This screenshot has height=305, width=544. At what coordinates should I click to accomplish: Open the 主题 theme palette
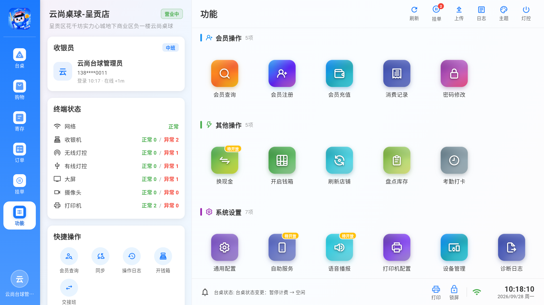click(504, 14)
